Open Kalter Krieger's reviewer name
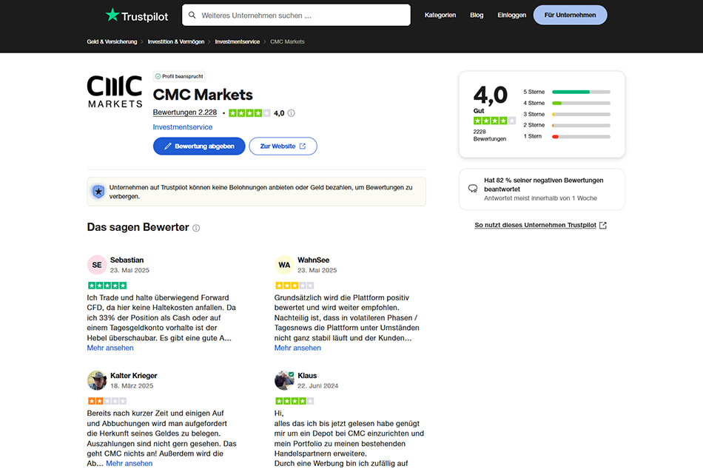703x469 pixels. (x=134, y=376)
